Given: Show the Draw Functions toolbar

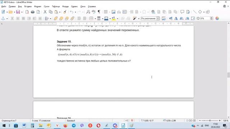Looking at the screenshot, I should coord(208,12).
